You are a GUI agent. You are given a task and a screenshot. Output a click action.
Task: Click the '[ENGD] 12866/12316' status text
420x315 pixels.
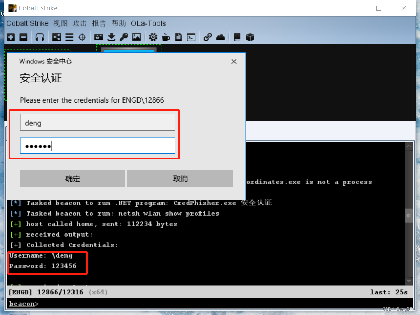coord(46,292)
